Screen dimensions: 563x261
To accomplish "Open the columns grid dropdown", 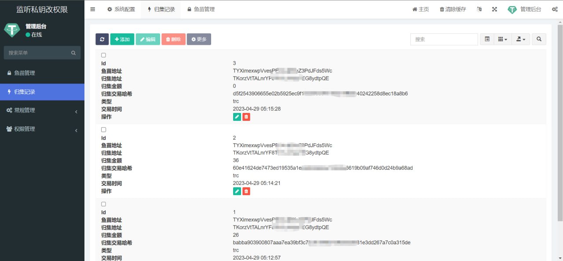I will tap(502, 39).
